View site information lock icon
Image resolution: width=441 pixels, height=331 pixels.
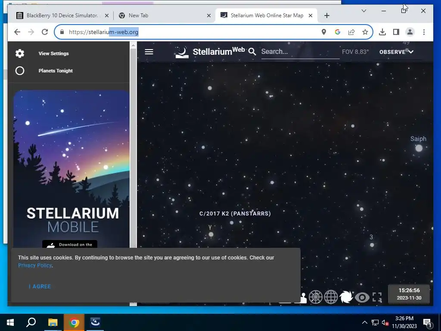pos(62,32)
